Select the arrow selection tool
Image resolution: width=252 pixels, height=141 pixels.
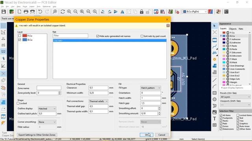215,26
